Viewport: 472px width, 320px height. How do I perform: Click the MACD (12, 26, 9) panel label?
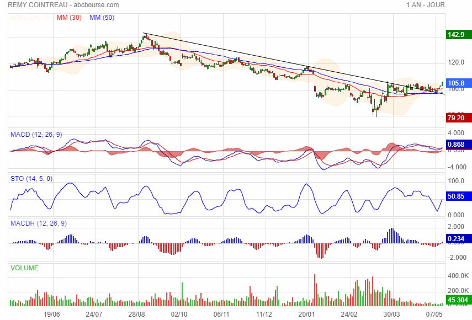coord(36,135)
